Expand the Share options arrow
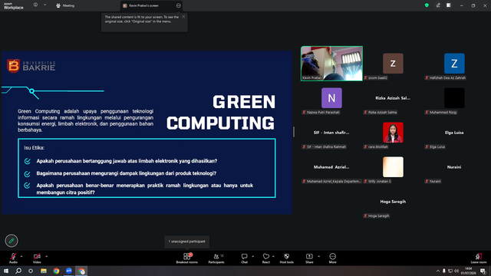This screenshot has width=491, height=276. pyautogui.click(x=319, y=256)
